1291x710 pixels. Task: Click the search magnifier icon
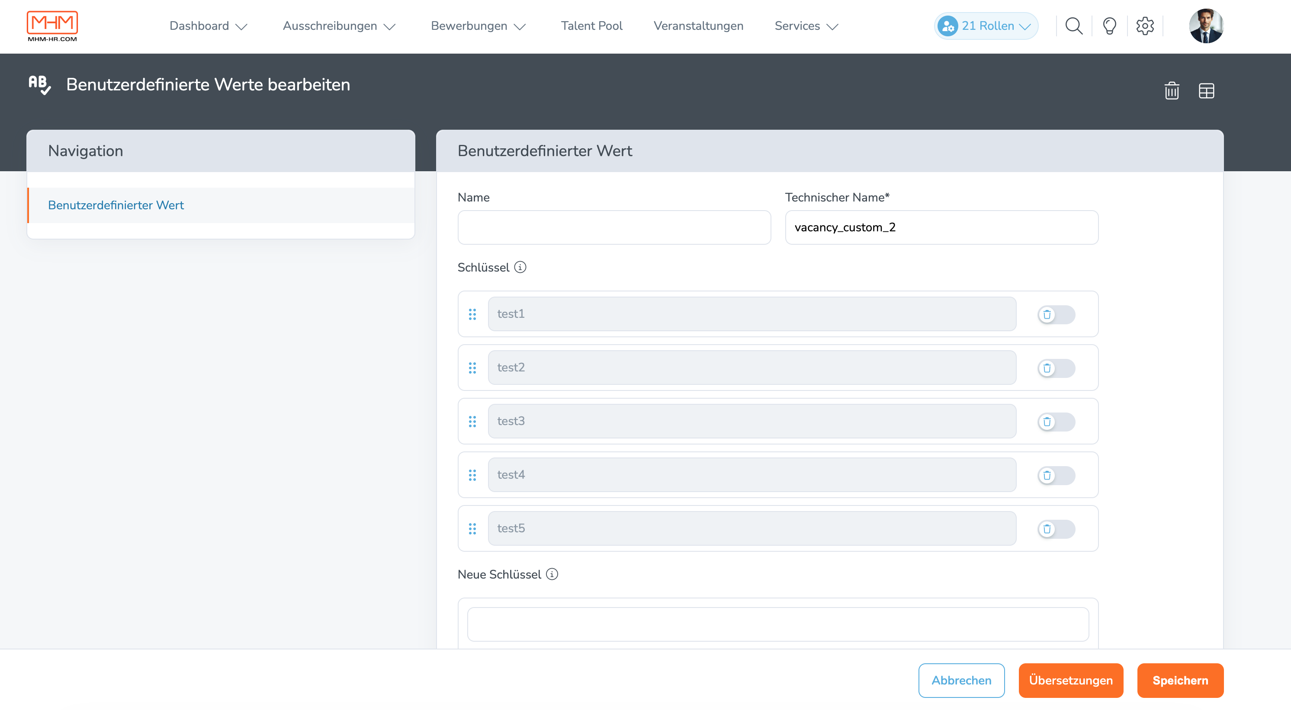pos(1073,26)
